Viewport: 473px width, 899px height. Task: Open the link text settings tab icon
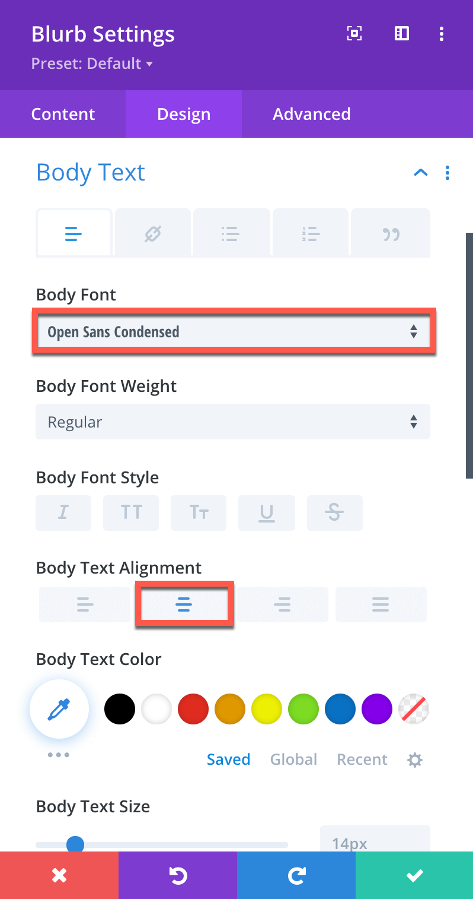click(x=153, y=233)
